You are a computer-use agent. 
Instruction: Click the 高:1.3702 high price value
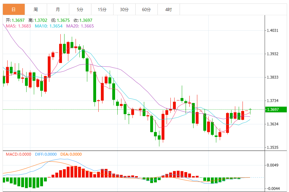click(x=38, y=20)
